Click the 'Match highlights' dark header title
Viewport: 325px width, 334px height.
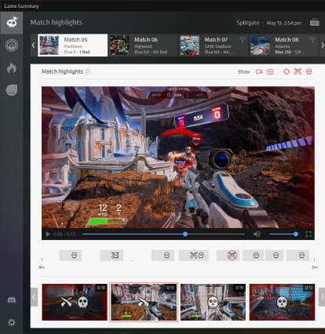point(57,23)
